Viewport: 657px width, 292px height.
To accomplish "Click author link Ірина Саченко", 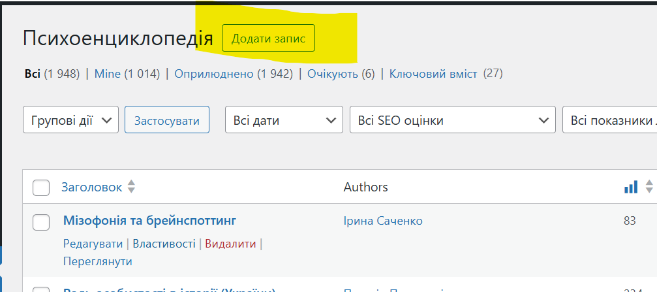I will 383,221.
